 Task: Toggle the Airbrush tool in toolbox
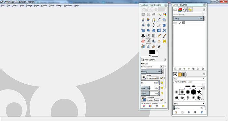coord(148,41)
